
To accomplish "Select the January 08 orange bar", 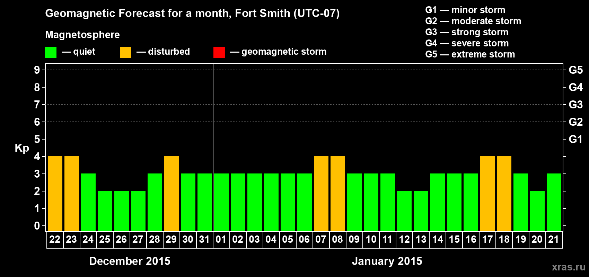I will [338, 194].
